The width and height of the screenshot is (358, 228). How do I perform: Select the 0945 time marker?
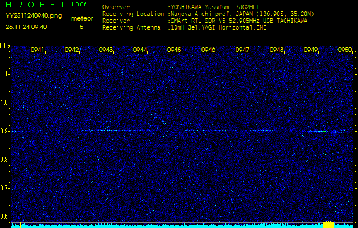click(174, 50)
